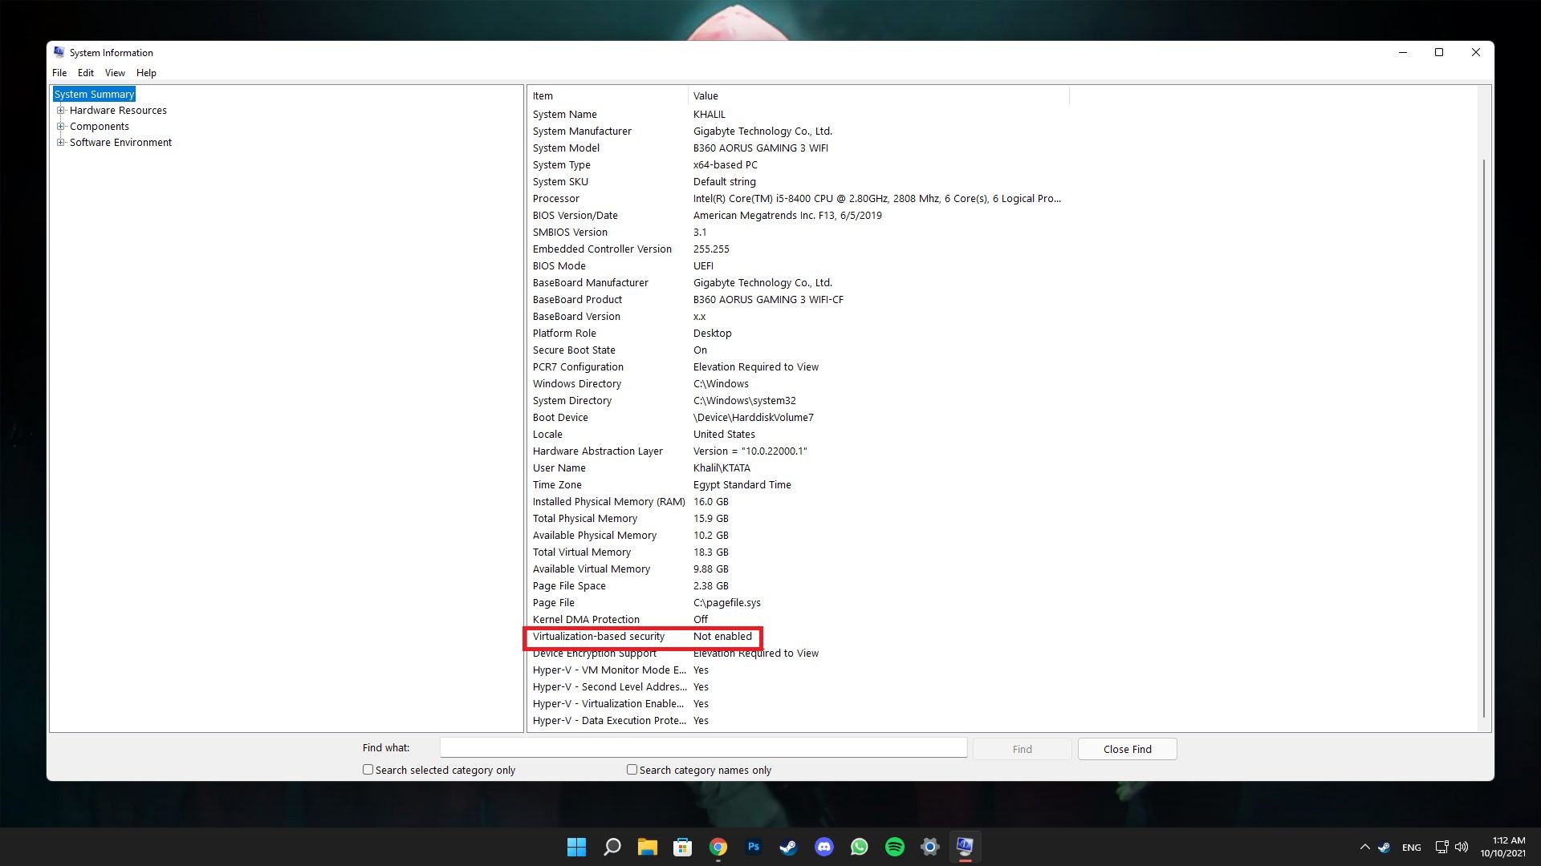Select Embedded Controller Version row
The height and width of the screenshot is (866, 1541).
pos(799,249)
